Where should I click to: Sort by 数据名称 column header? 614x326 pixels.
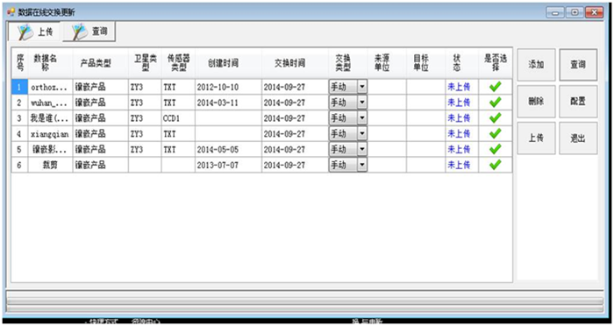click(x=51, y=63)
